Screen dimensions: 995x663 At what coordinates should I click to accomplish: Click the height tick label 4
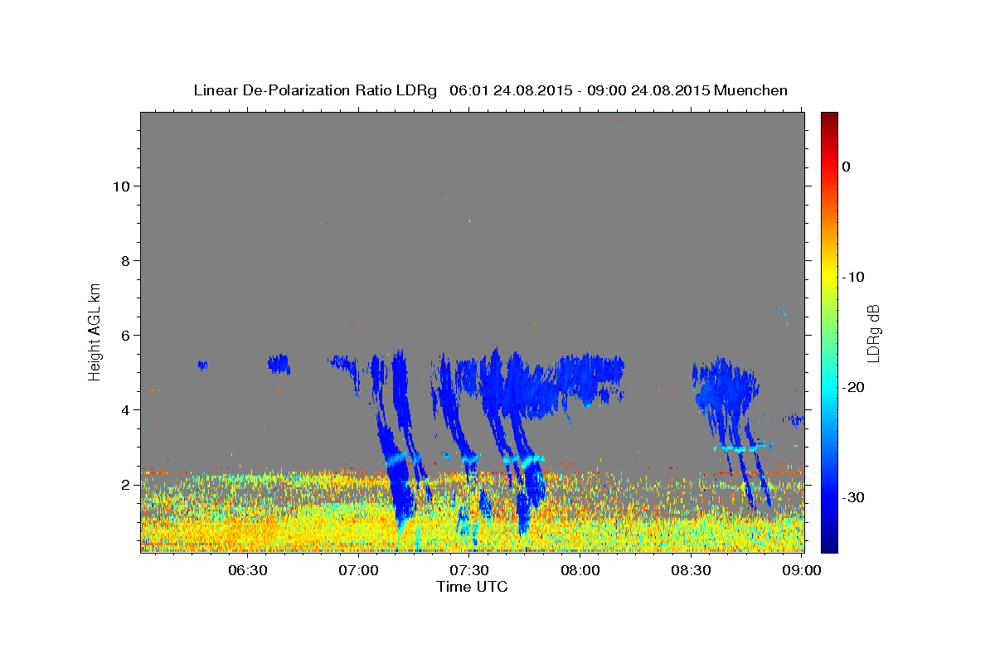[x=124, y=410]
